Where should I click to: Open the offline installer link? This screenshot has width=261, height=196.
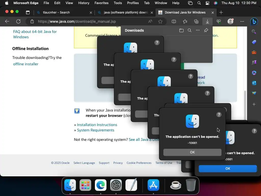[x=26, y=64]
